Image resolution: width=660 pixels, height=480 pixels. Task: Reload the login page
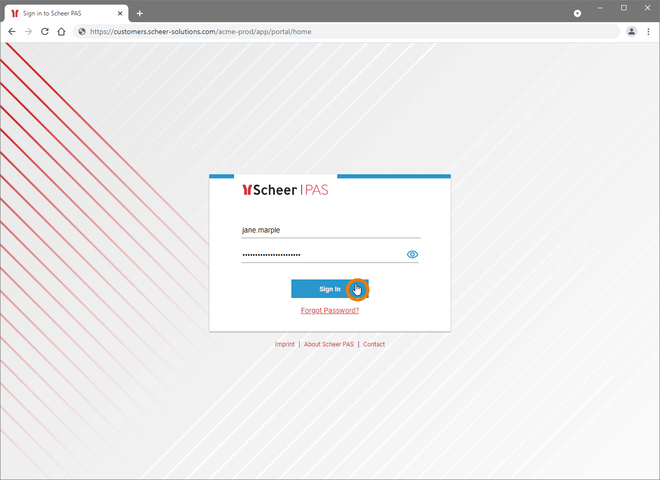tap(45, 31)
